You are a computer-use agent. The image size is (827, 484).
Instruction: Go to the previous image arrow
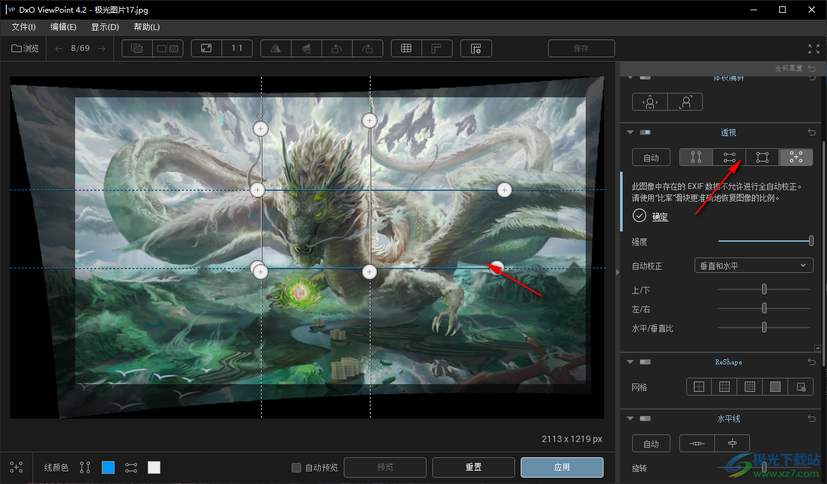(x=59, y=48)
